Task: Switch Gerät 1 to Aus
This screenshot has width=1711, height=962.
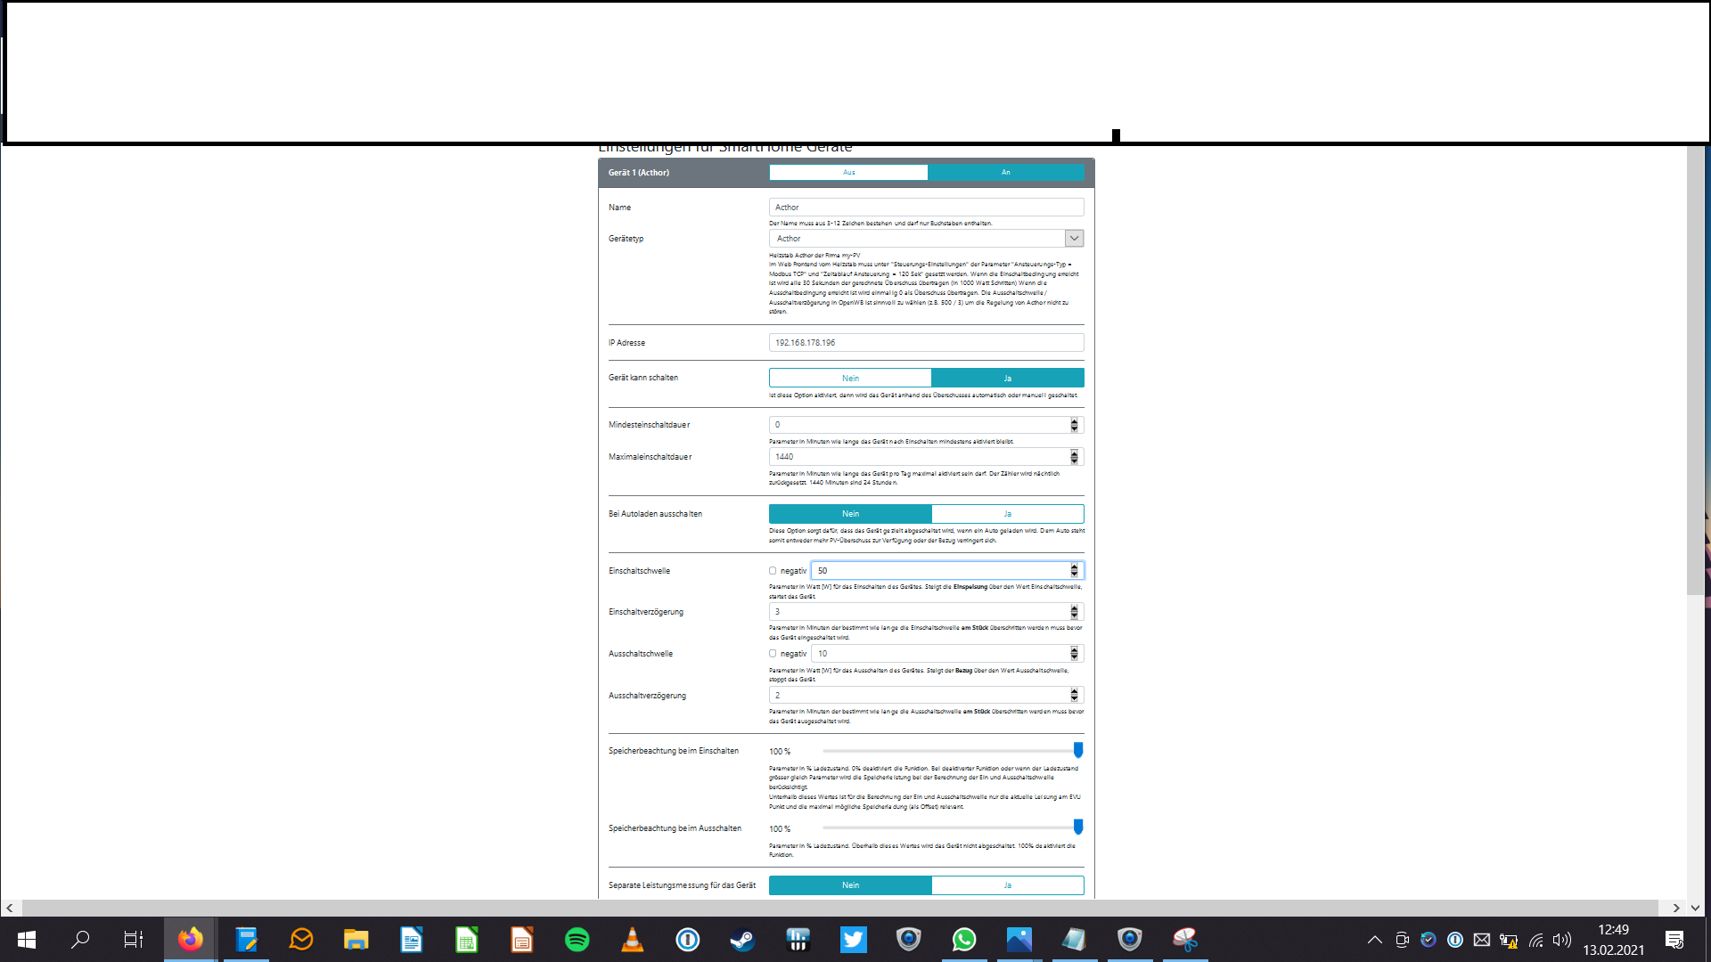Action: [x=848, y=173]
